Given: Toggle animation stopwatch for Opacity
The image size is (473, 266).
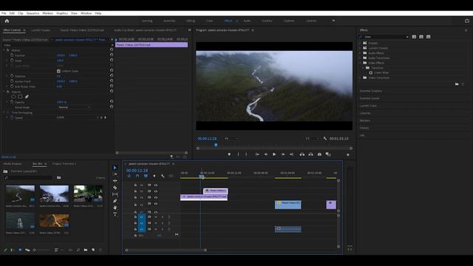Looking at the screenshot, I should tap(12, 102).
